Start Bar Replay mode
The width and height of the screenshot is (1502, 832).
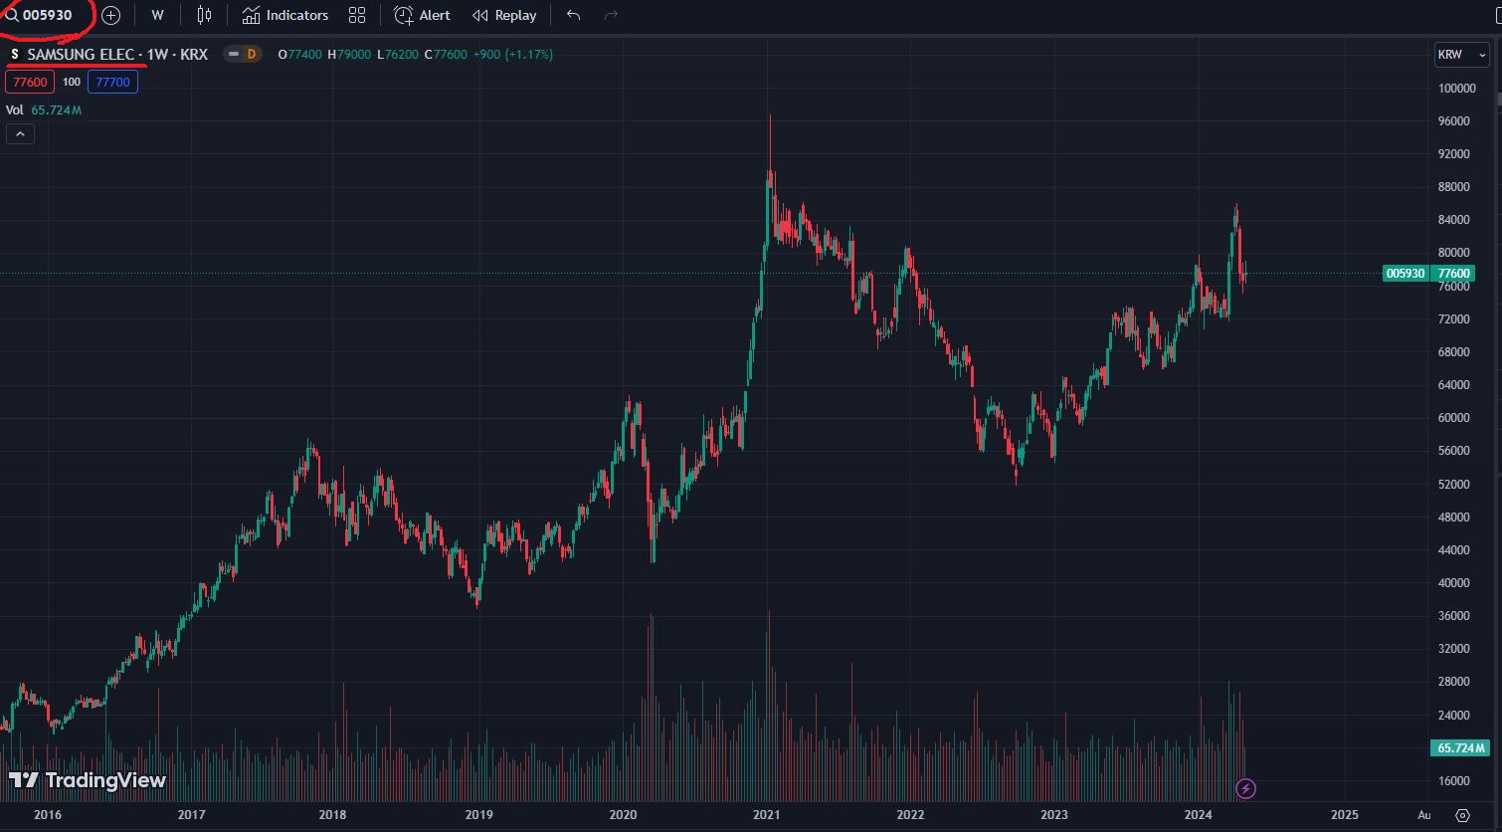tap(504, 15)
